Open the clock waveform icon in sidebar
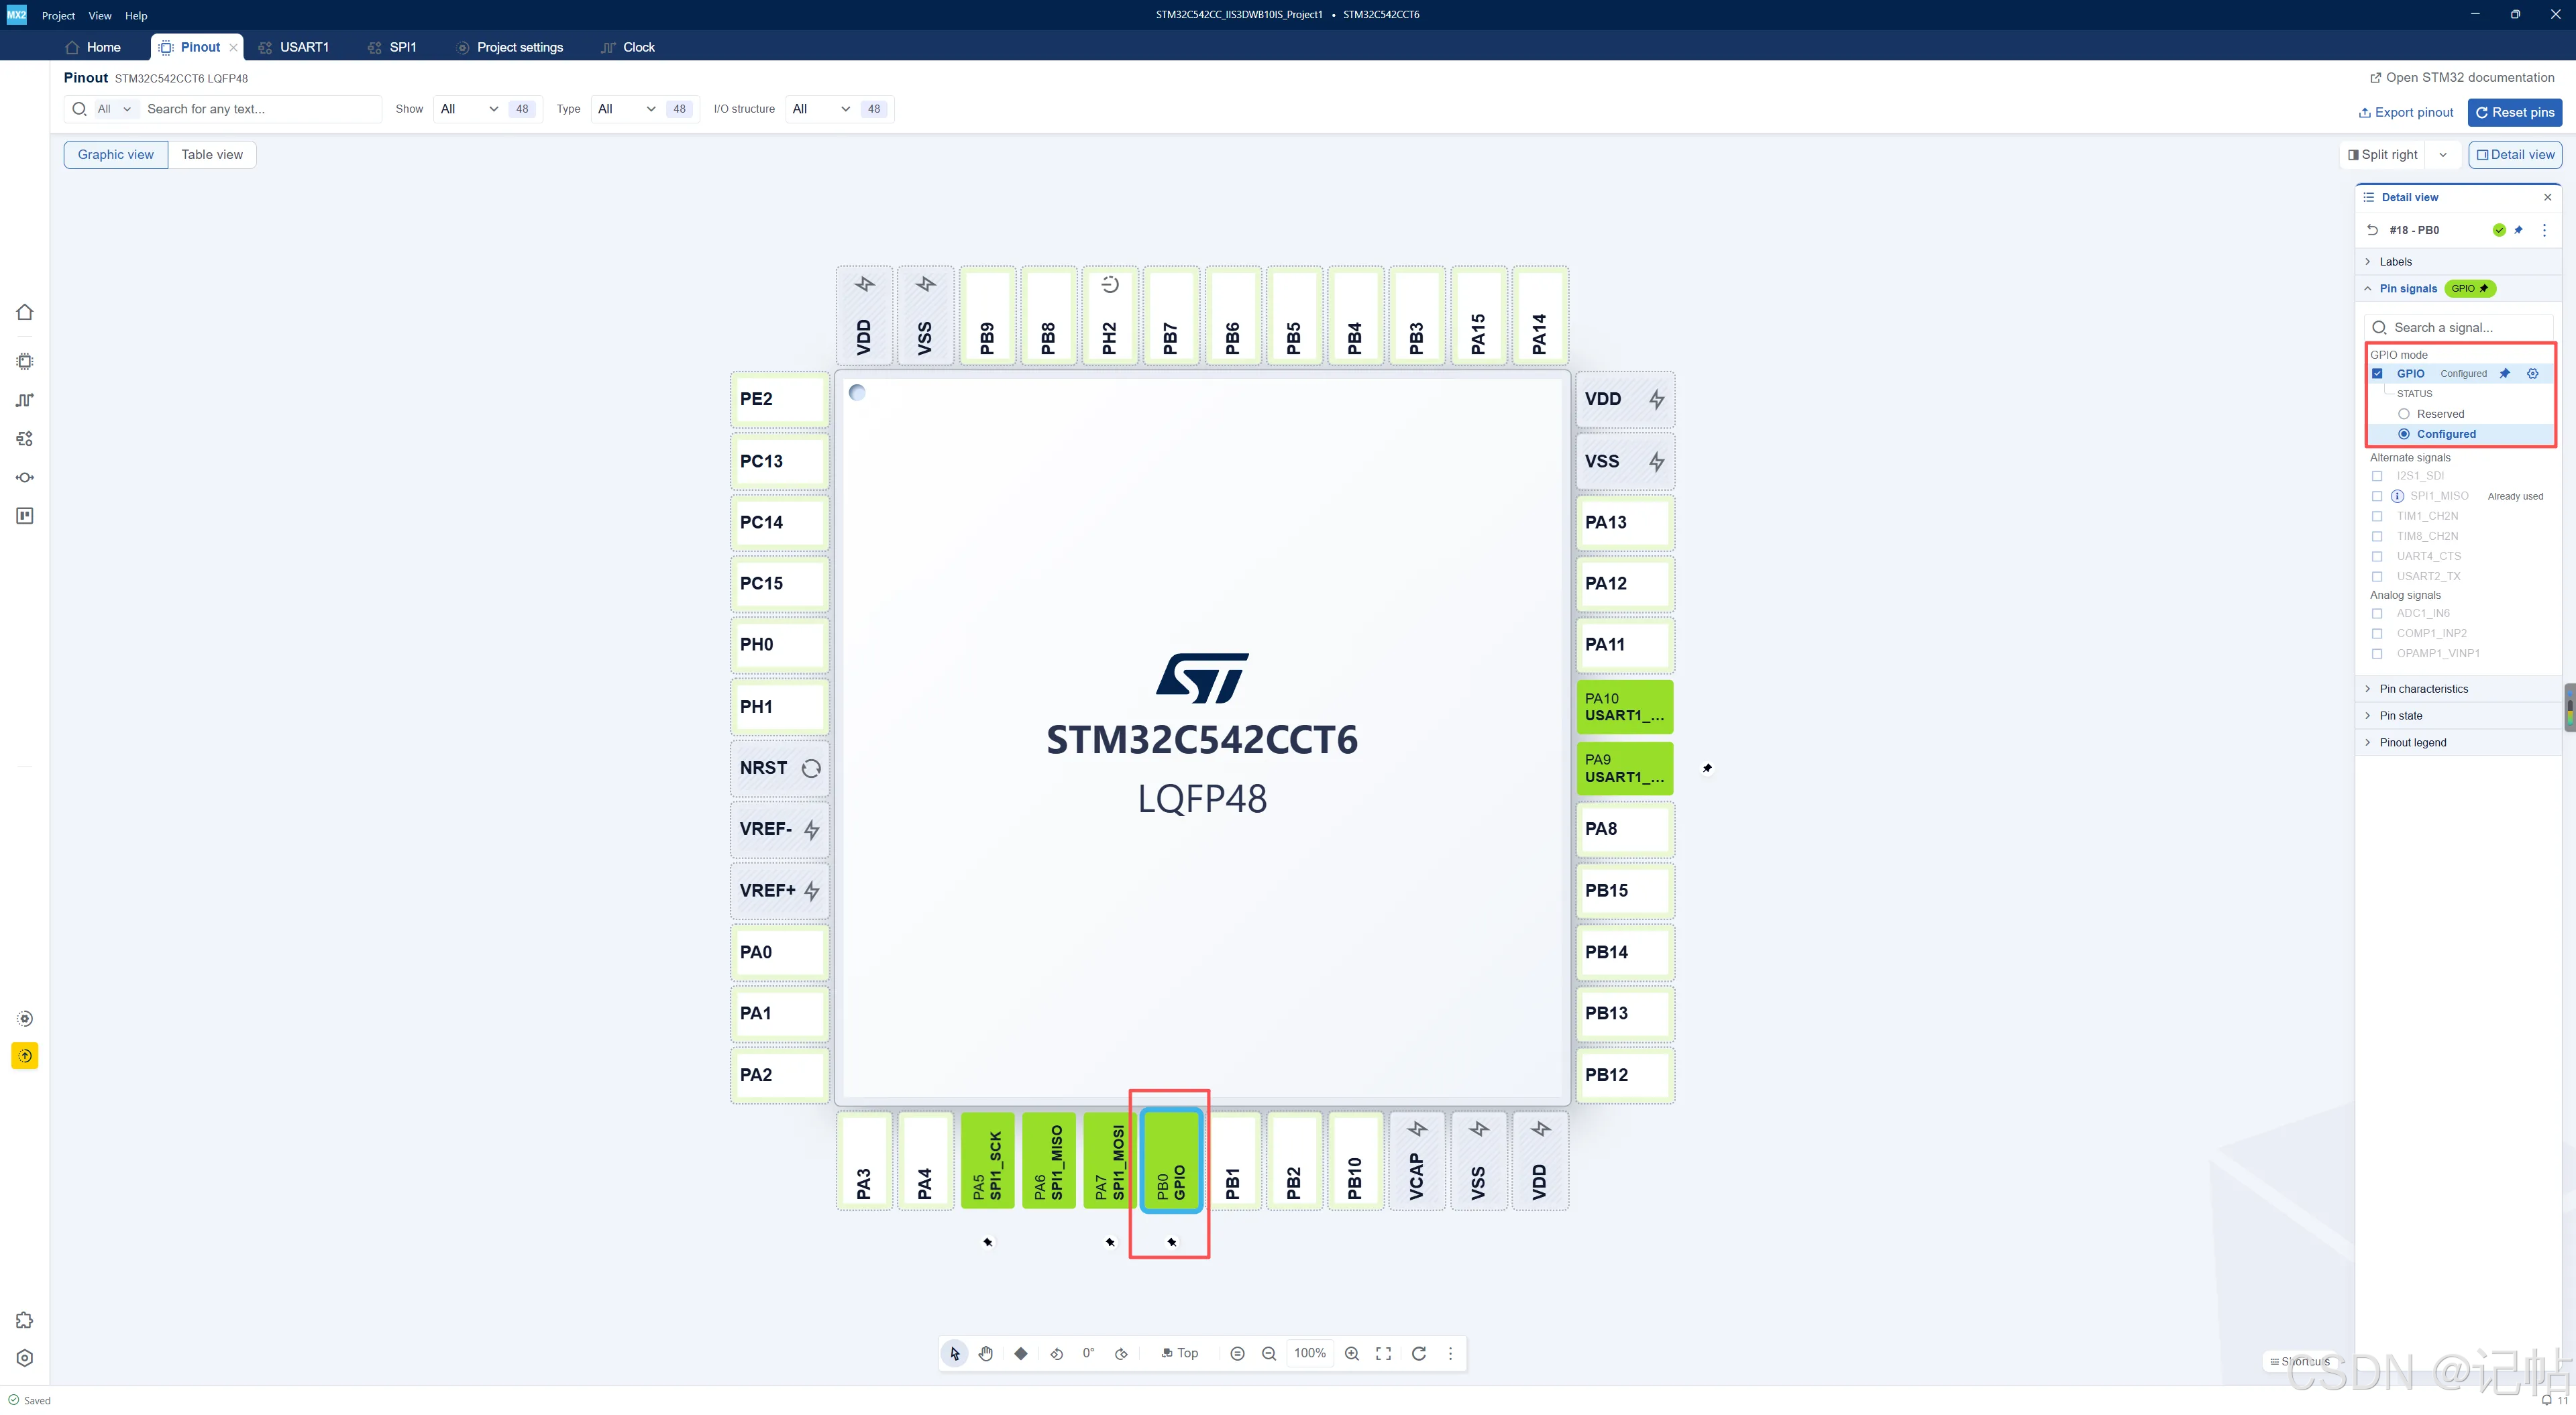This screenshot has width=2576, height=1415. 25,400
